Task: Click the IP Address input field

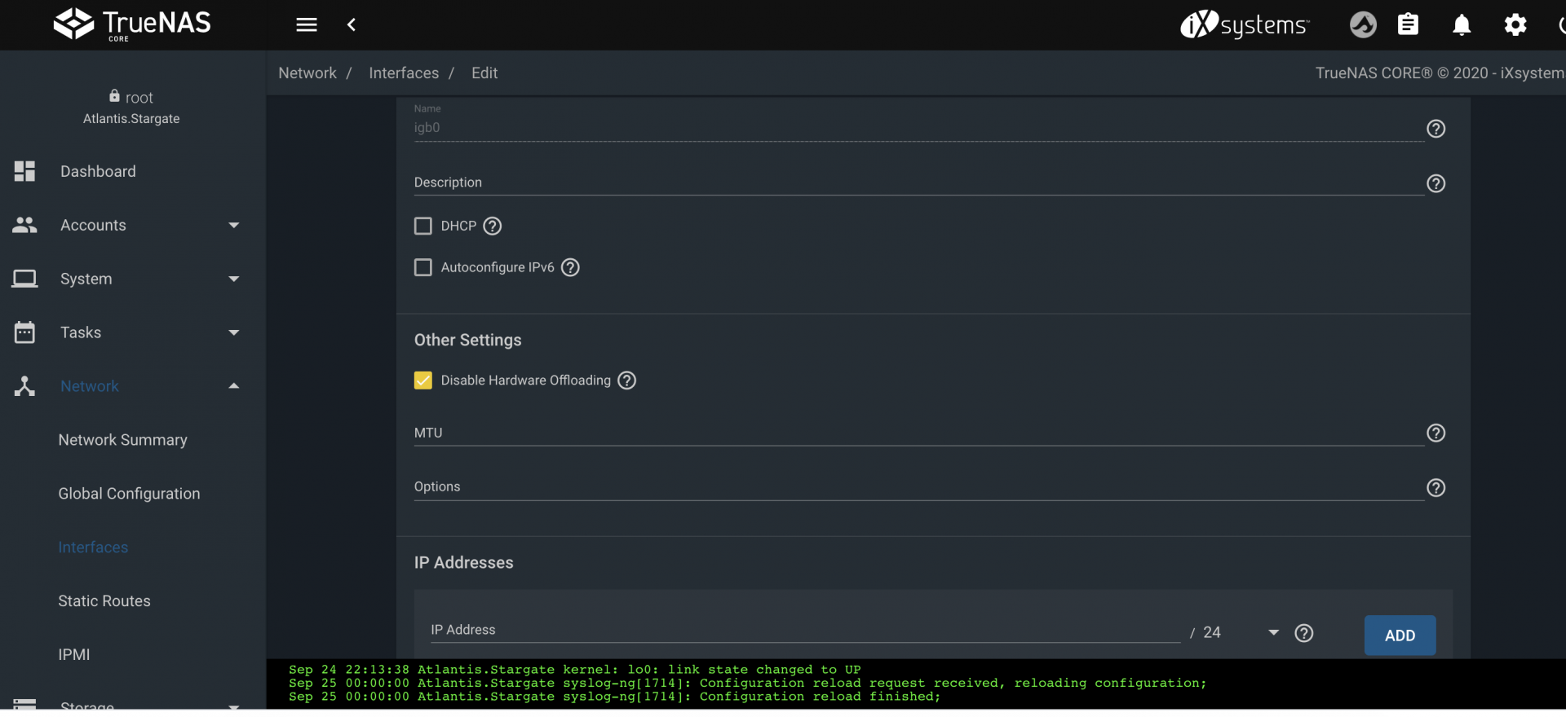Action: pos(805,630)
